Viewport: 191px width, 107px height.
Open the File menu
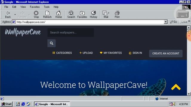6,7
